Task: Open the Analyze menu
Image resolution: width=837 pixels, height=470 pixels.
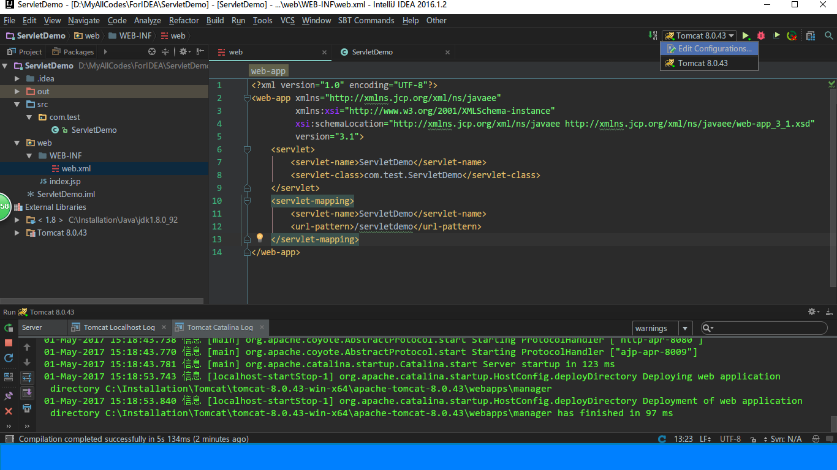Action: pos(147,20)
